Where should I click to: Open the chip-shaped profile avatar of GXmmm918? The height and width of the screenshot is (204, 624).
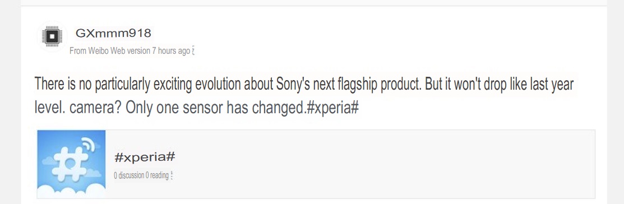[52, 36]
